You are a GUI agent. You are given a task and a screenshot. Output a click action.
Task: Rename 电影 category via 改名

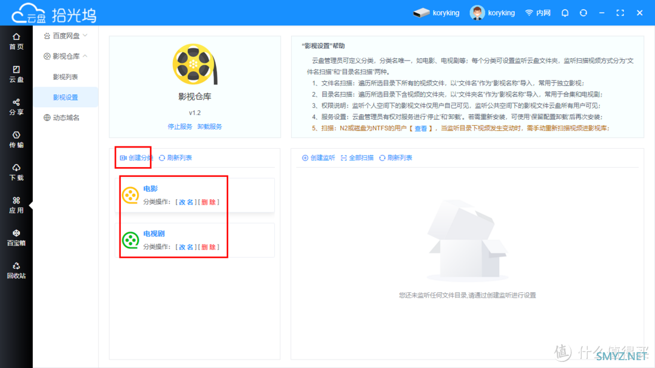[186, 202]
